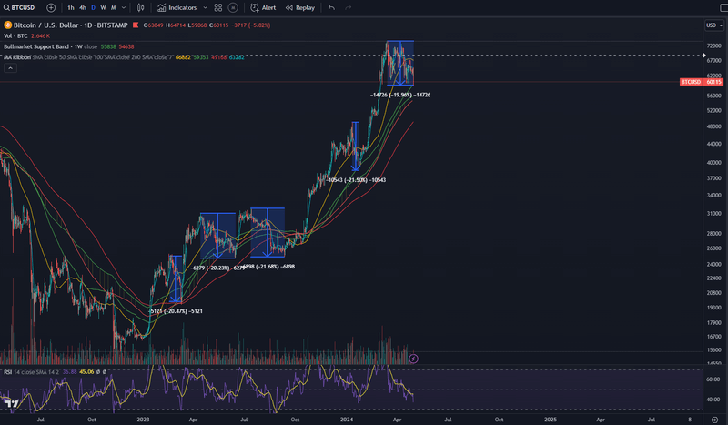The image size is (728, 425).
Task: Click the open value O63849
Action: 153,25
